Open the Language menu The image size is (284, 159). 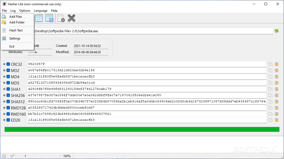41,11
